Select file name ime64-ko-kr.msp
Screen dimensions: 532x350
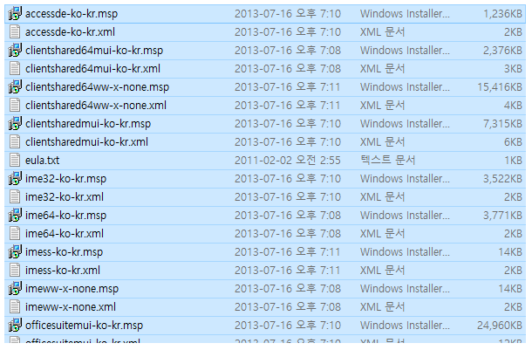[65, 216]
